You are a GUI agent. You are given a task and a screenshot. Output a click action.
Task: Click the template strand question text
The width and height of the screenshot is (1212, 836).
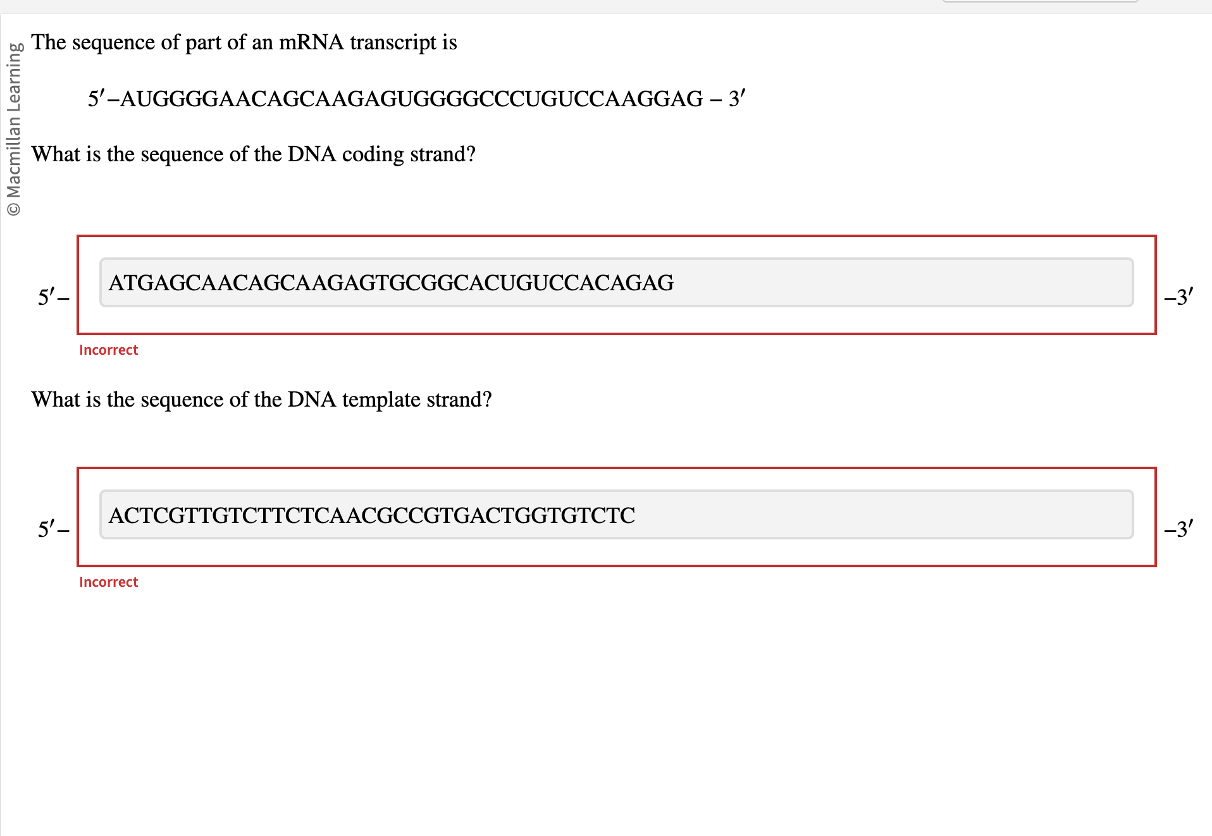pos(261,399)
